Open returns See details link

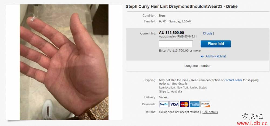[210, 112]
